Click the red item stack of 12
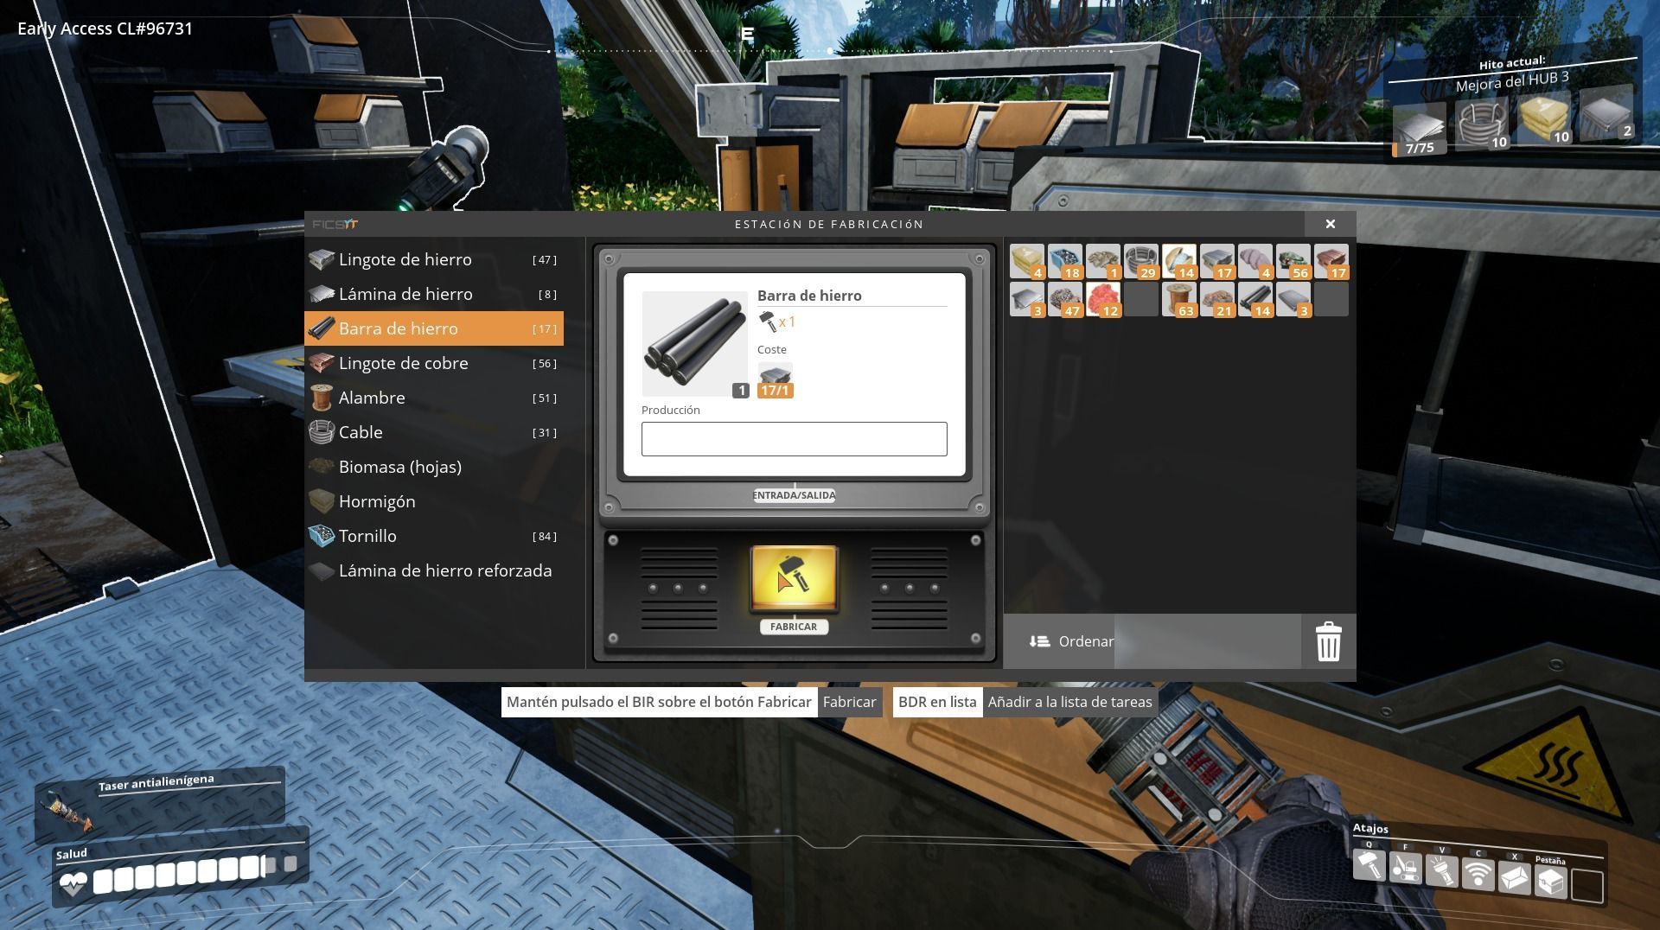The width and height of the screenshot is (1660, 930). 1102,299
